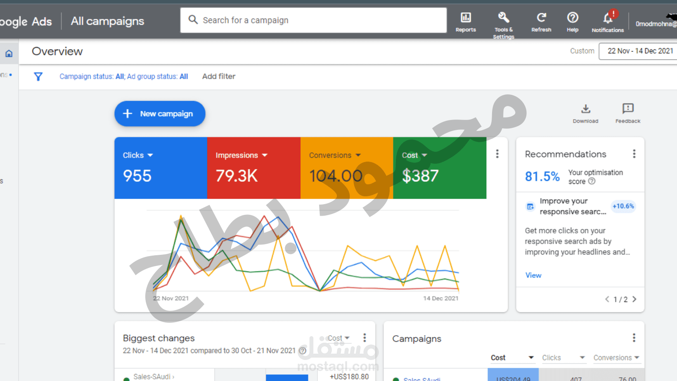Click the Custom date label
This screenshot has height=381, width=677.
point(582,51)
